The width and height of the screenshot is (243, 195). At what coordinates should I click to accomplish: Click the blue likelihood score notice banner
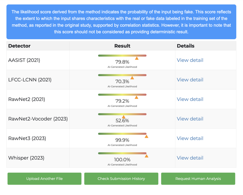[x=121, y=22]
